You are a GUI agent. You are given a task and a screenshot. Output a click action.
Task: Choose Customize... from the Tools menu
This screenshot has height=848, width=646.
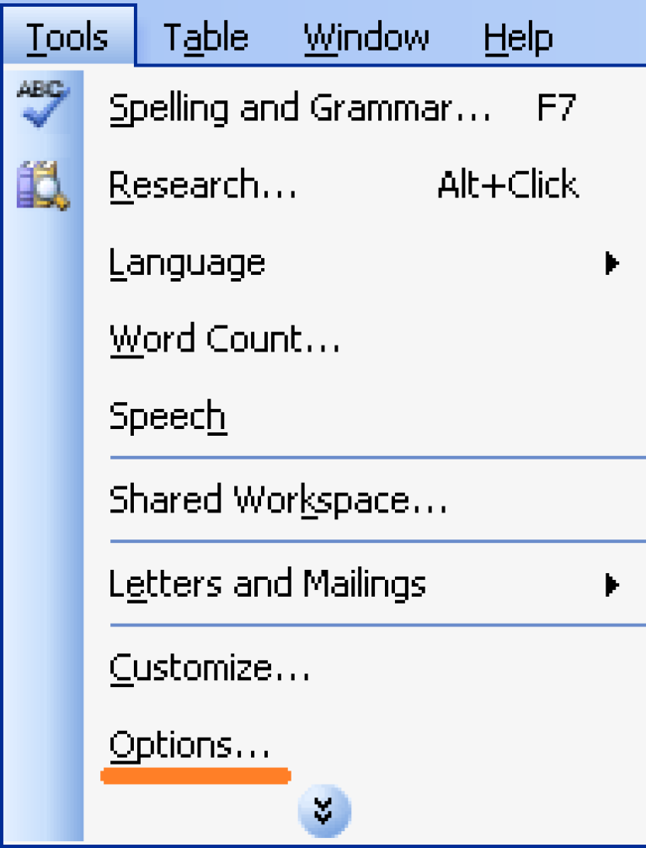(210, 668)
